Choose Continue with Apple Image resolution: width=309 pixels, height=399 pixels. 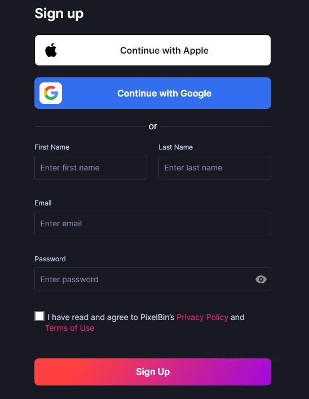(x=153, y=50)
